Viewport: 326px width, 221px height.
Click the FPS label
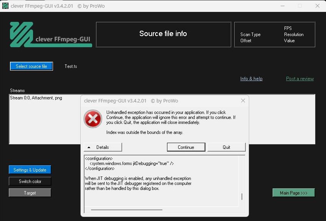coord(288,28)
